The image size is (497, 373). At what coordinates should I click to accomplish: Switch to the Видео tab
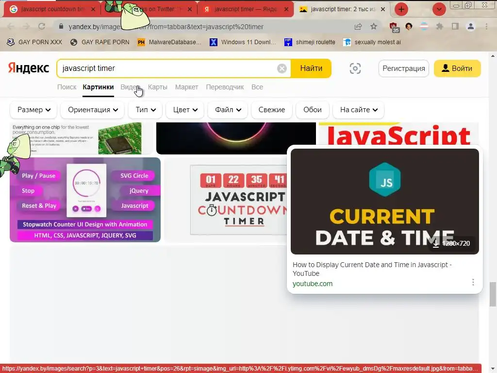coord(131,87)
